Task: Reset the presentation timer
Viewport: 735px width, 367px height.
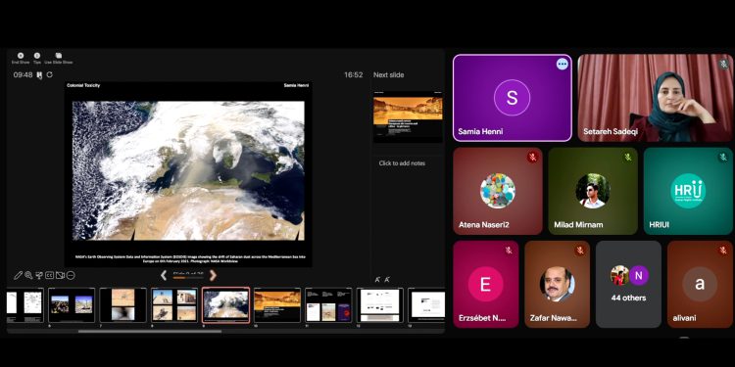Action: (50, 75)
